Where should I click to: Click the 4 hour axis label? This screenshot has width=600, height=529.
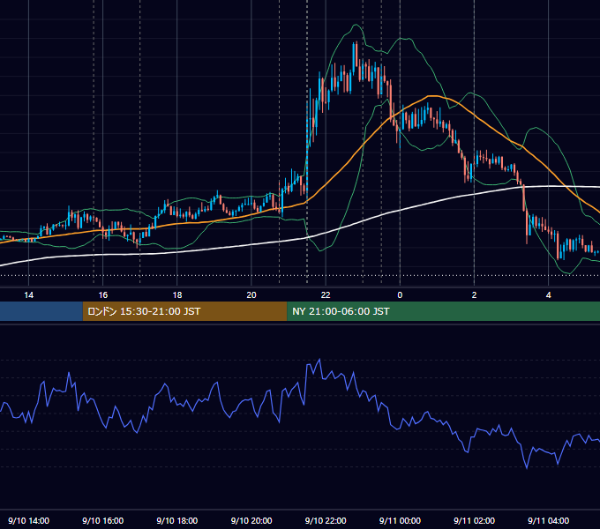[x=548, y=295]
